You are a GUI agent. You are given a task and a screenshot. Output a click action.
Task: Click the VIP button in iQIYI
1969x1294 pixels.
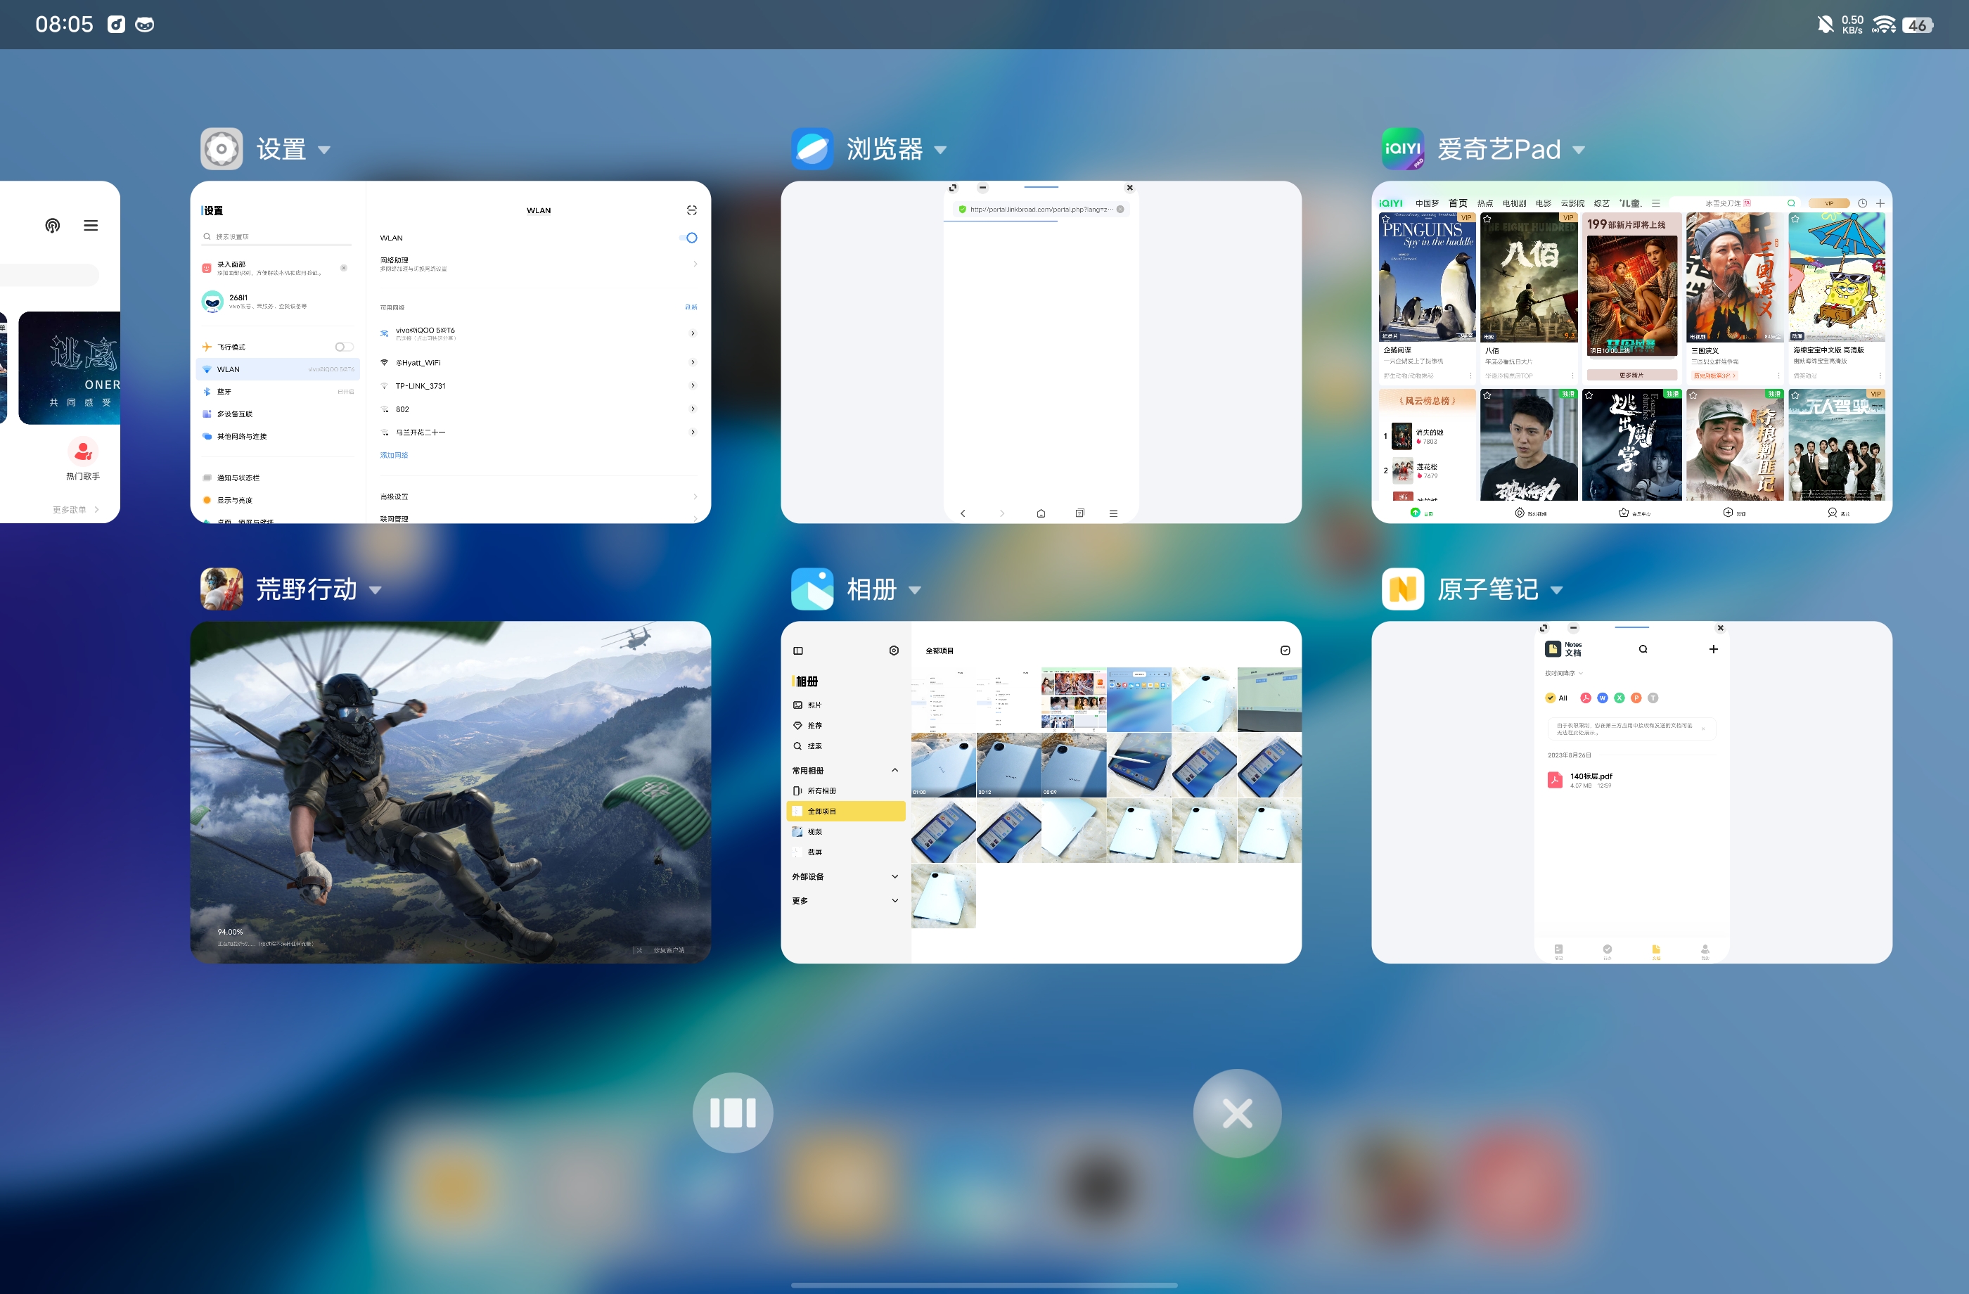(1828, 203)
